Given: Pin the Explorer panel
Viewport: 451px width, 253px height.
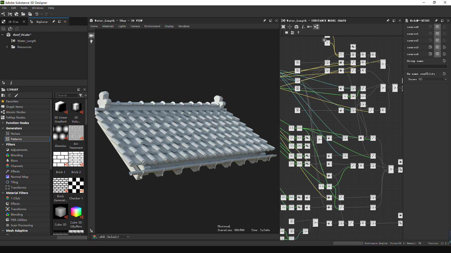Looking at the screenshot, I should tap(54, 22).
